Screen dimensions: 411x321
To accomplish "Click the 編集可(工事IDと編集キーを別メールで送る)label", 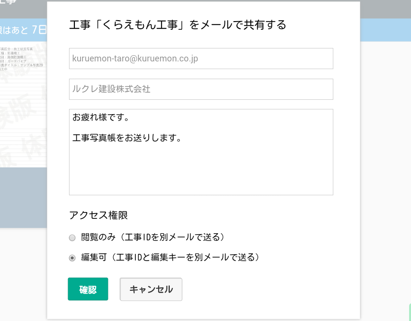I will click(x=171, y=257).
